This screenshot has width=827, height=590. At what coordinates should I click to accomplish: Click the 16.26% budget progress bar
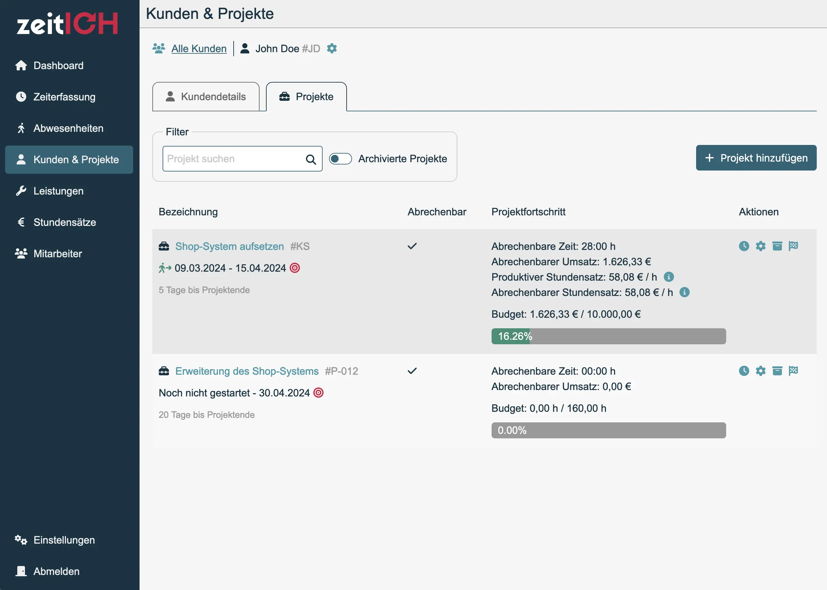point(609,336)
